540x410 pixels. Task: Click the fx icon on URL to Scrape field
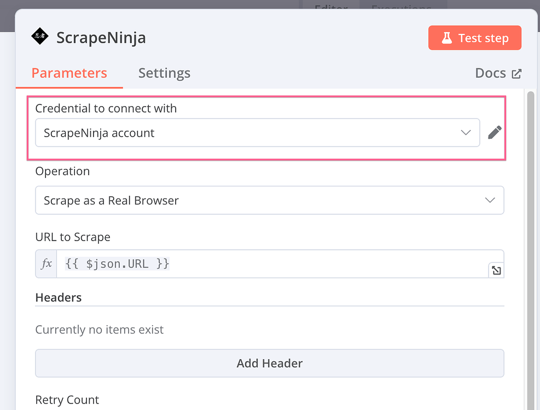coord(45,263)
